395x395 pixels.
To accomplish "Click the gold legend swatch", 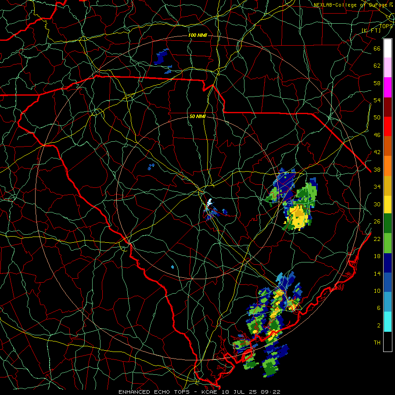I will point(388,186).
